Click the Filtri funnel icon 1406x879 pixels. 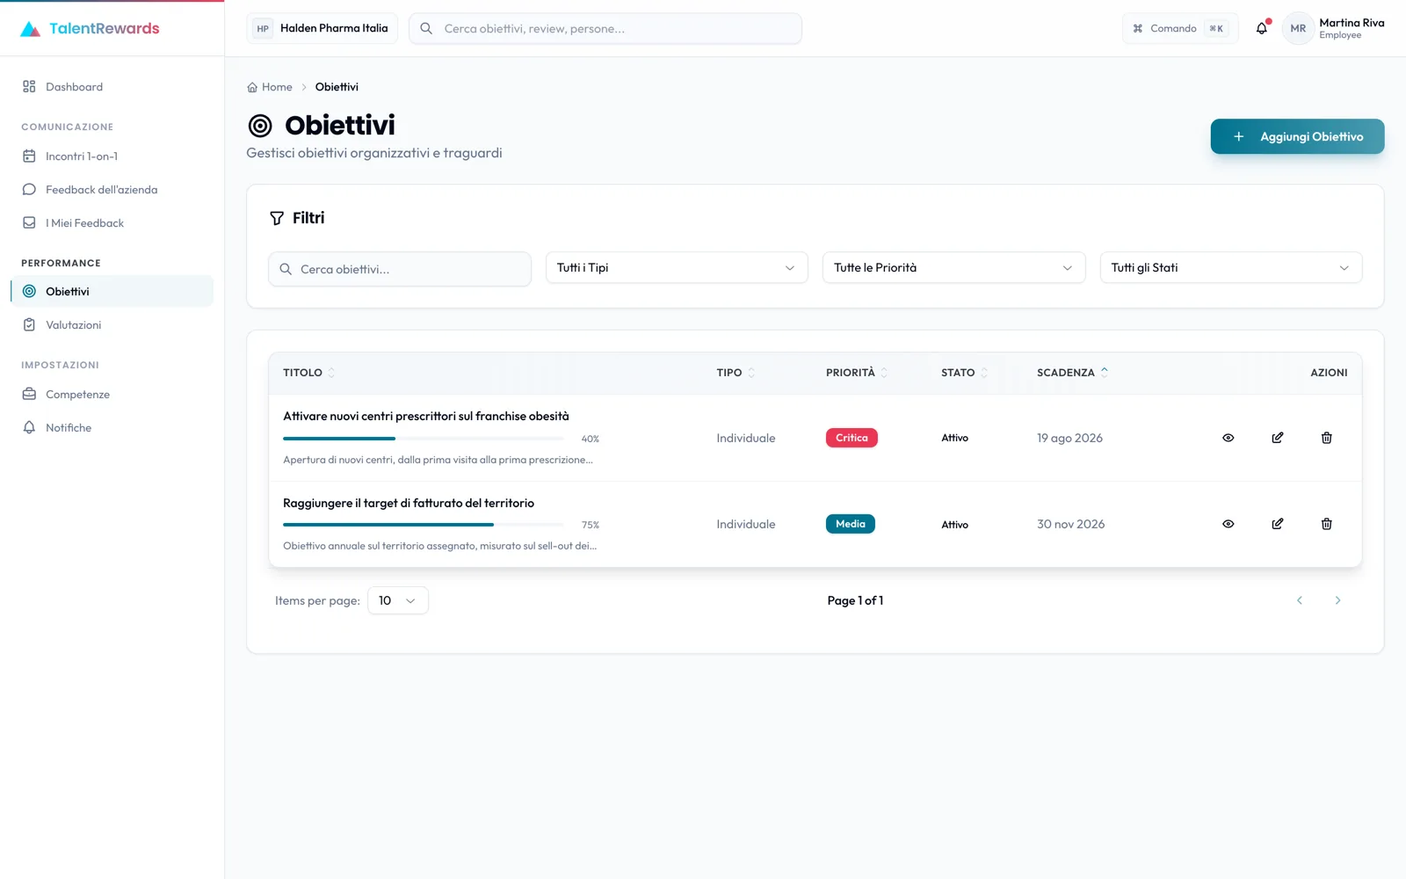[277, 218]
